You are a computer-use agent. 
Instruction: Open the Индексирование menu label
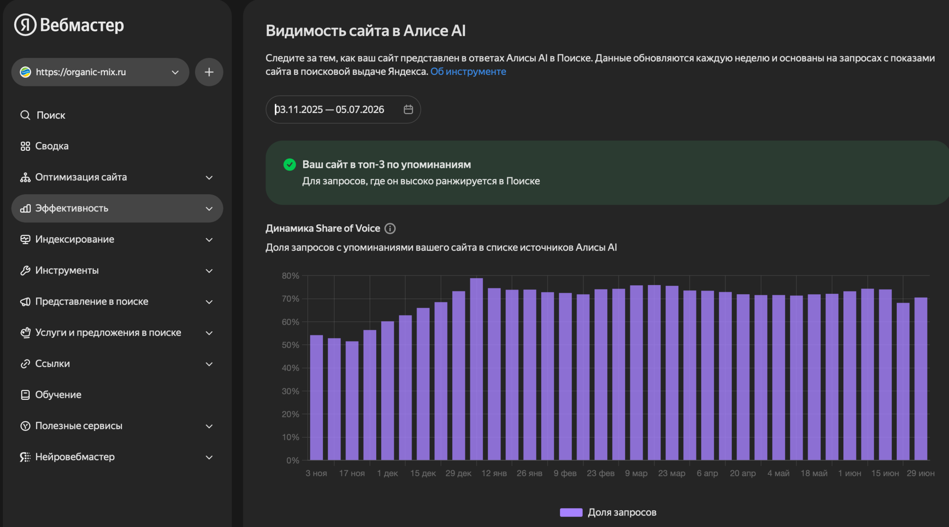pos(75,239)
